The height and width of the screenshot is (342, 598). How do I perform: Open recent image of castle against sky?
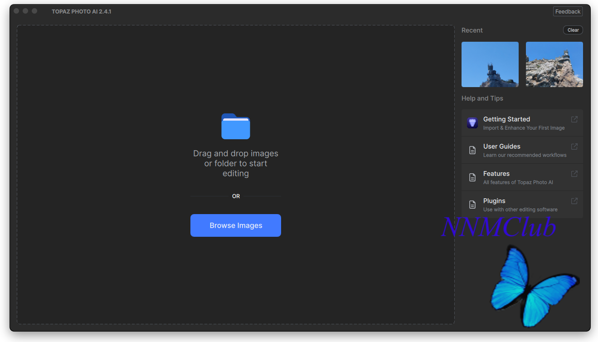pyautogui.click(x=490, y=64)
